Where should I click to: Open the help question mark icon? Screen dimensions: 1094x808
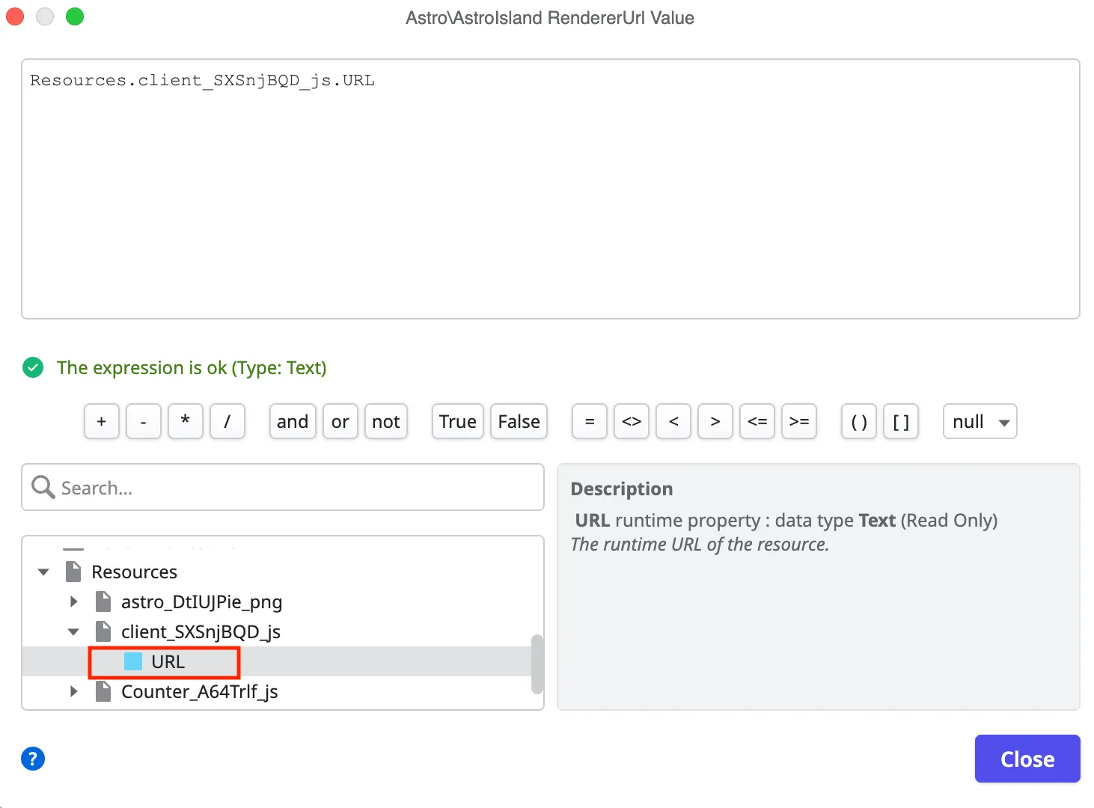pos(32,759)
